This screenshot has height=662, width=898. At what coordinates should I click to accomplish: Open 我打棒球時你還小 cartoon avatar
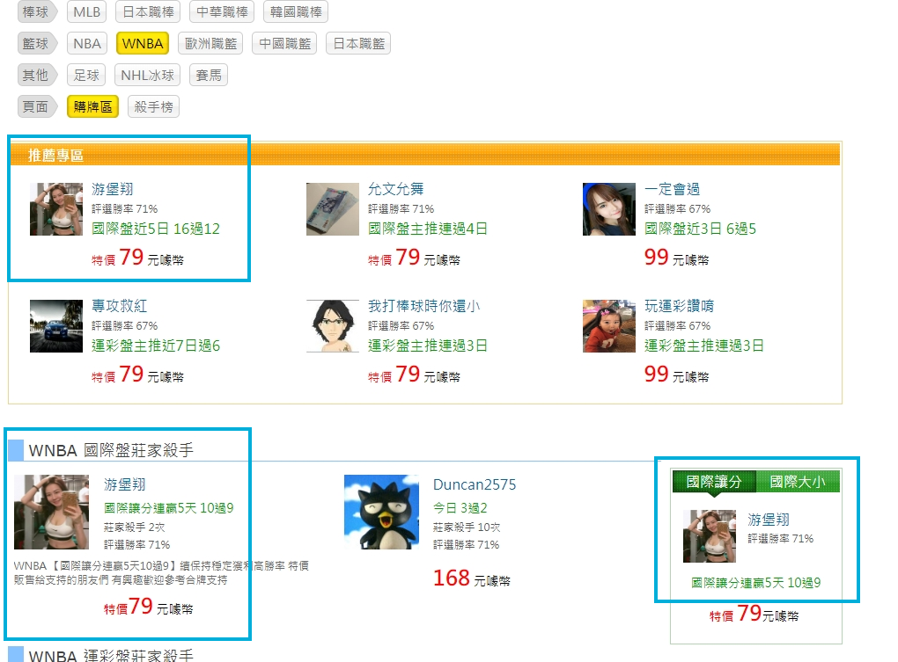pyautogui.click(x=333, y=326)
